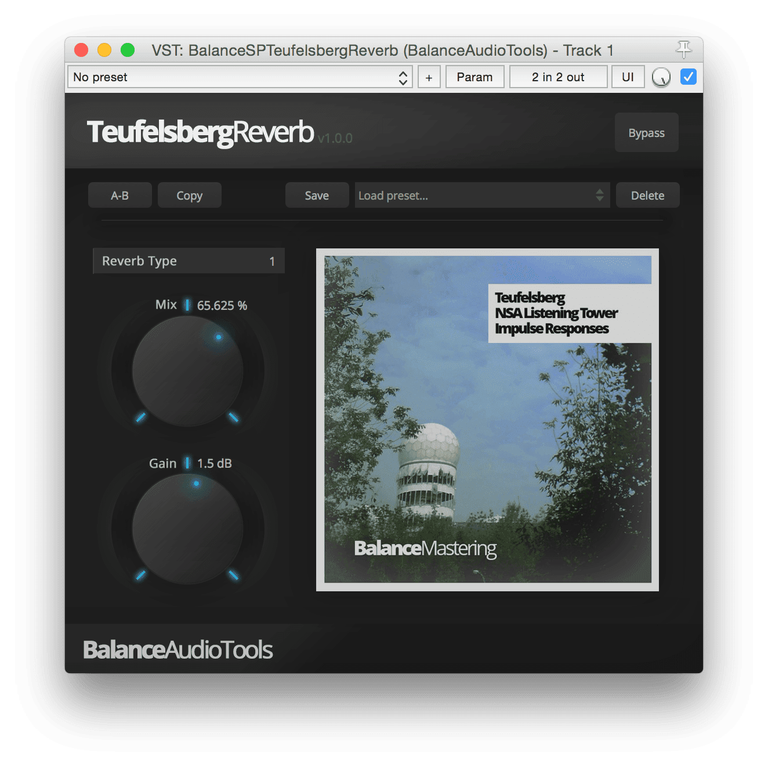Click the BalanceAudioTools logo
Viewport: 768px width, 766px height.
point(177,650)
